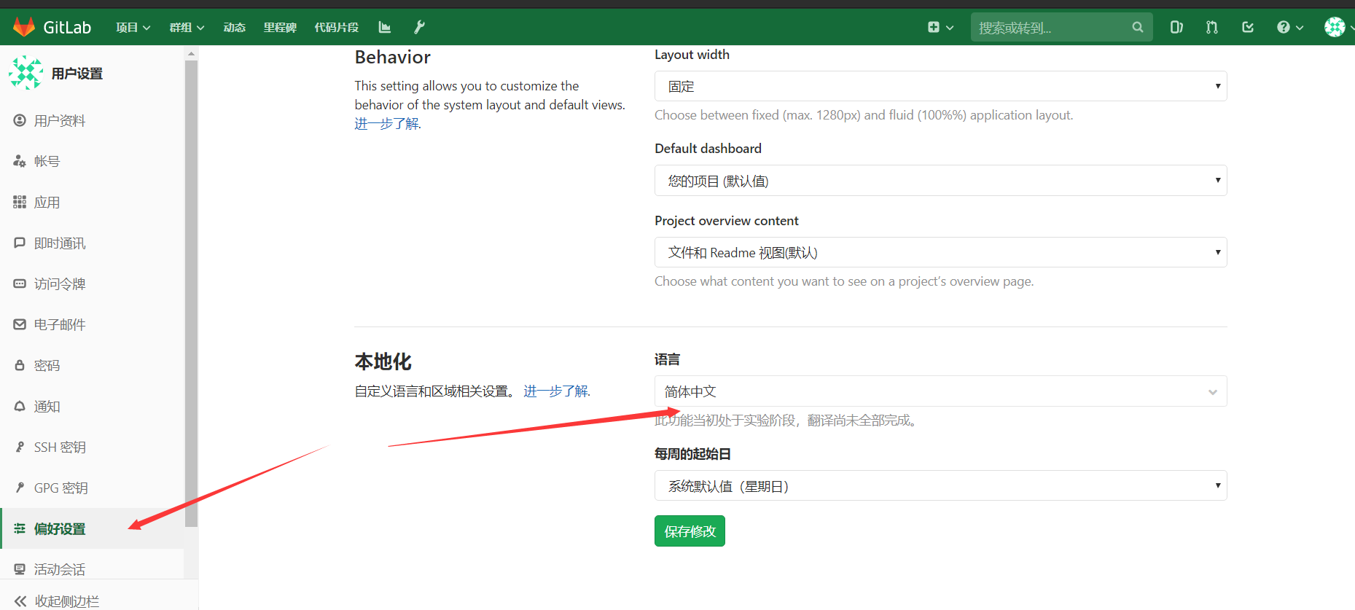
Task: Open the issues icon in top bar
Action: 1176,27
